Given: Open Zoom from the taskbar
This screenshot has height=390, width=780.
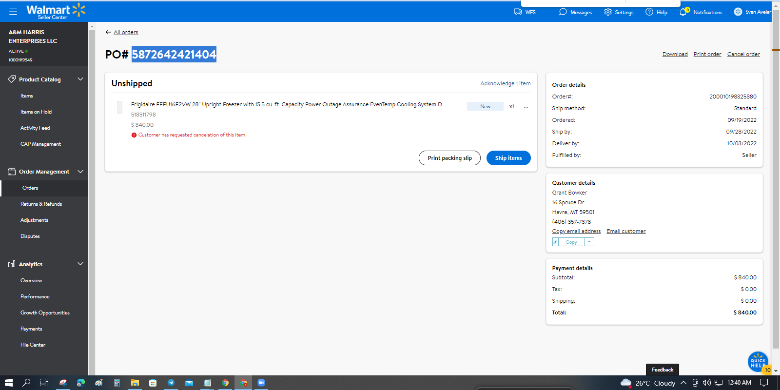Looking at the screenshot, I should 261,383.
